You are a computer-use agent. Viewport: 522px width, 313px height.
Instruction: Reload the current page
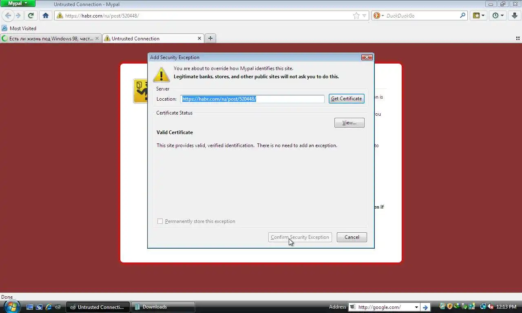click(x=31, y=15)
